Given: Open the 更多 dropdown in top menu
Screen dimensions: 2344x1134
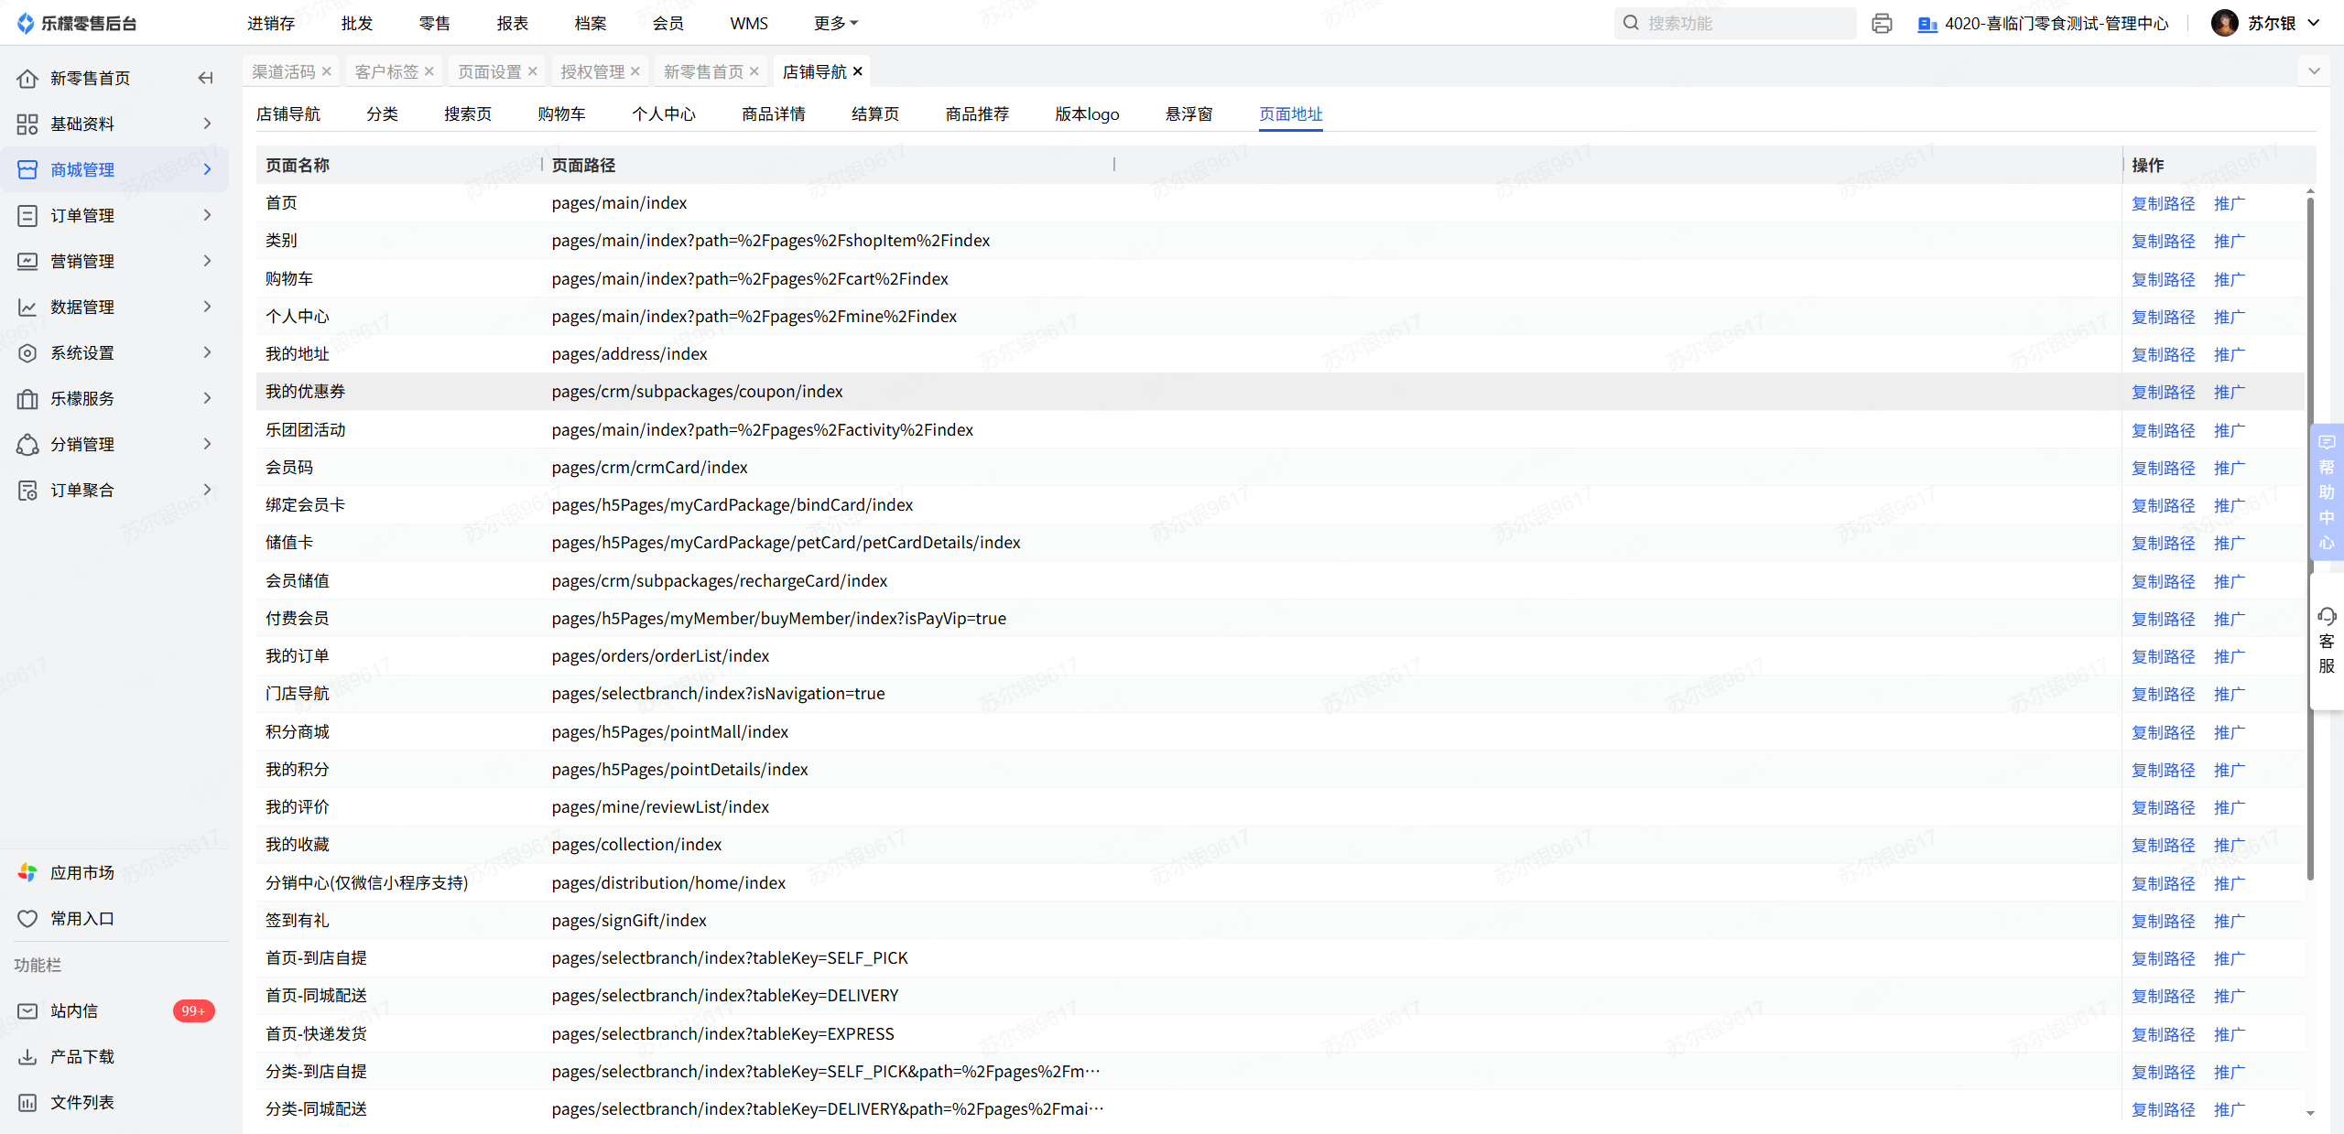Looking at the screenshot, I should (835, 23).
